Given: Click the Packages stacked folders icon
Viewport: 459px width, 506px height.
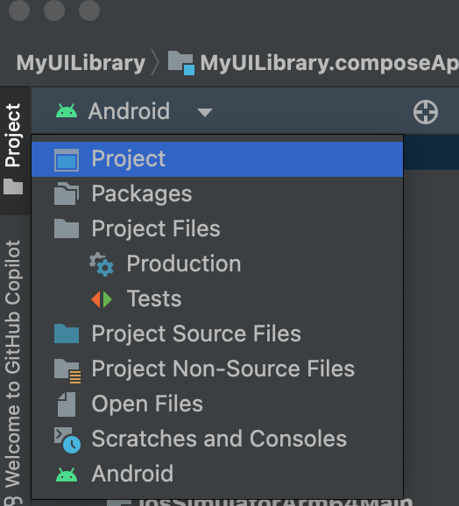Looking at the screenshot, I should pos(67,193).
